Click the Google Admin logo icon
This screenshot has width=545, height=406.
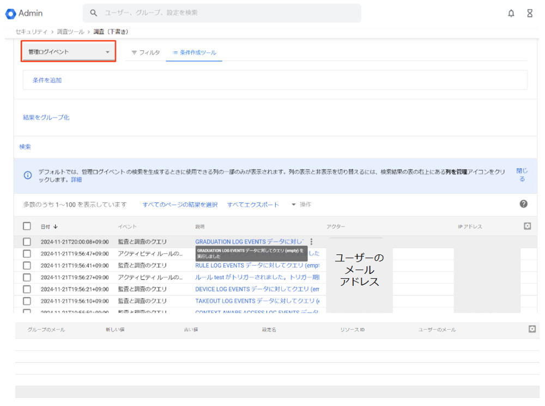10,13
